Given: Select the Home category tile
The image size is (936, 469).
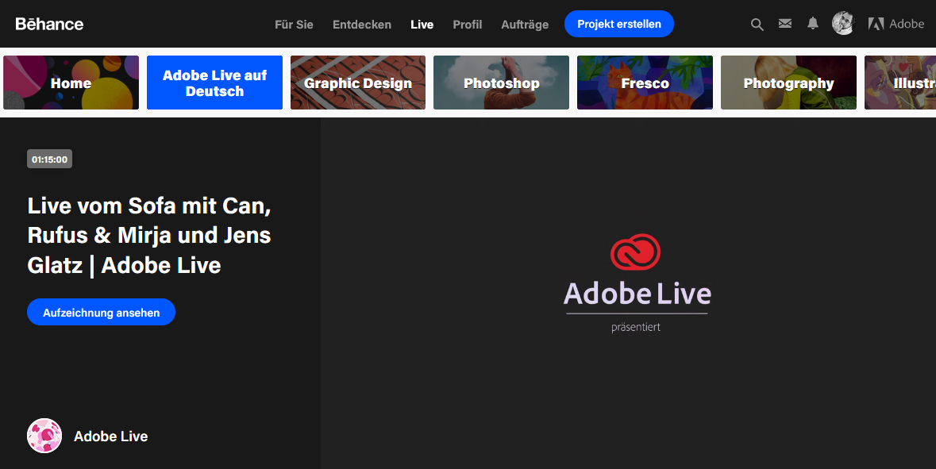Looking at the screenshot, I should click(x=71, y=83).
